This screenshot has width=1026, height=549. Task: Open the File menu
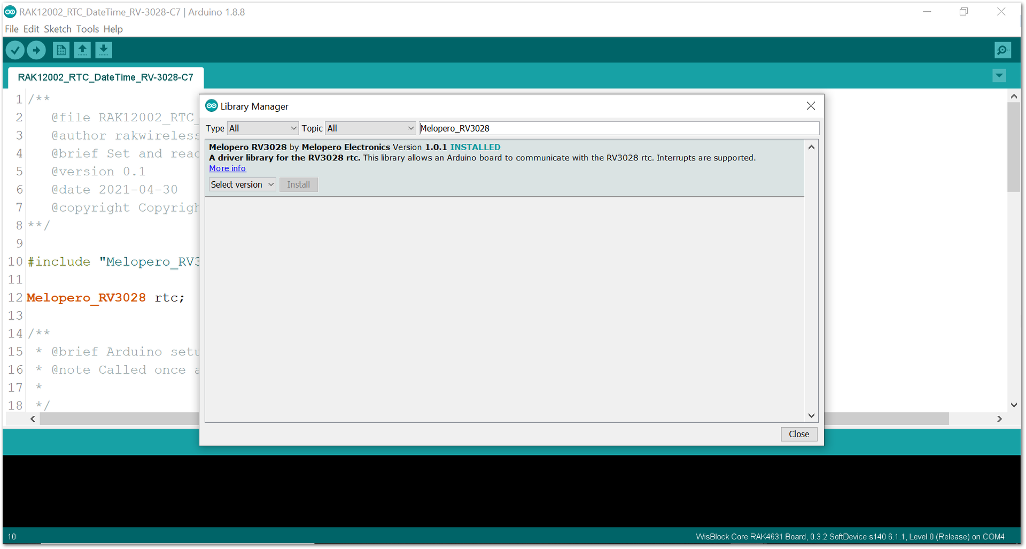click(x=11, y=29)
